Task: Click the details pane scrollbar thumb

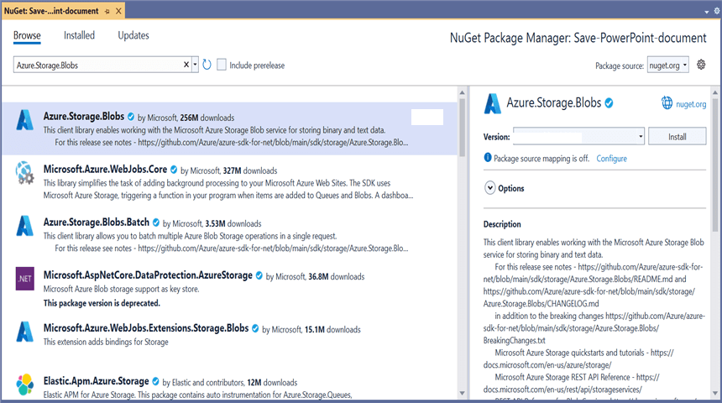Action: (x=715, y=165)
